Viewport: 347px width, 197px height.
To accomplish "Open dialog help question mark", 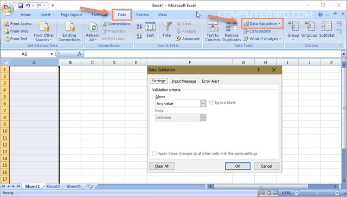I will coord(258,70).
